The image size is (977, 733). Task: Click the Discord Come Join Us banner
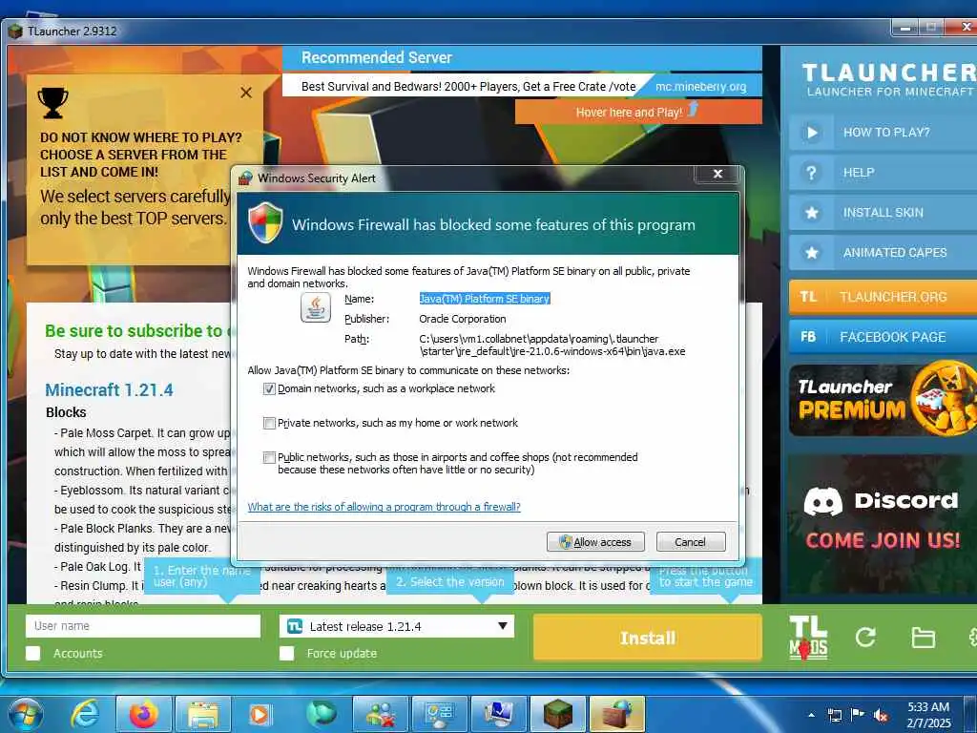pos(883,524)
